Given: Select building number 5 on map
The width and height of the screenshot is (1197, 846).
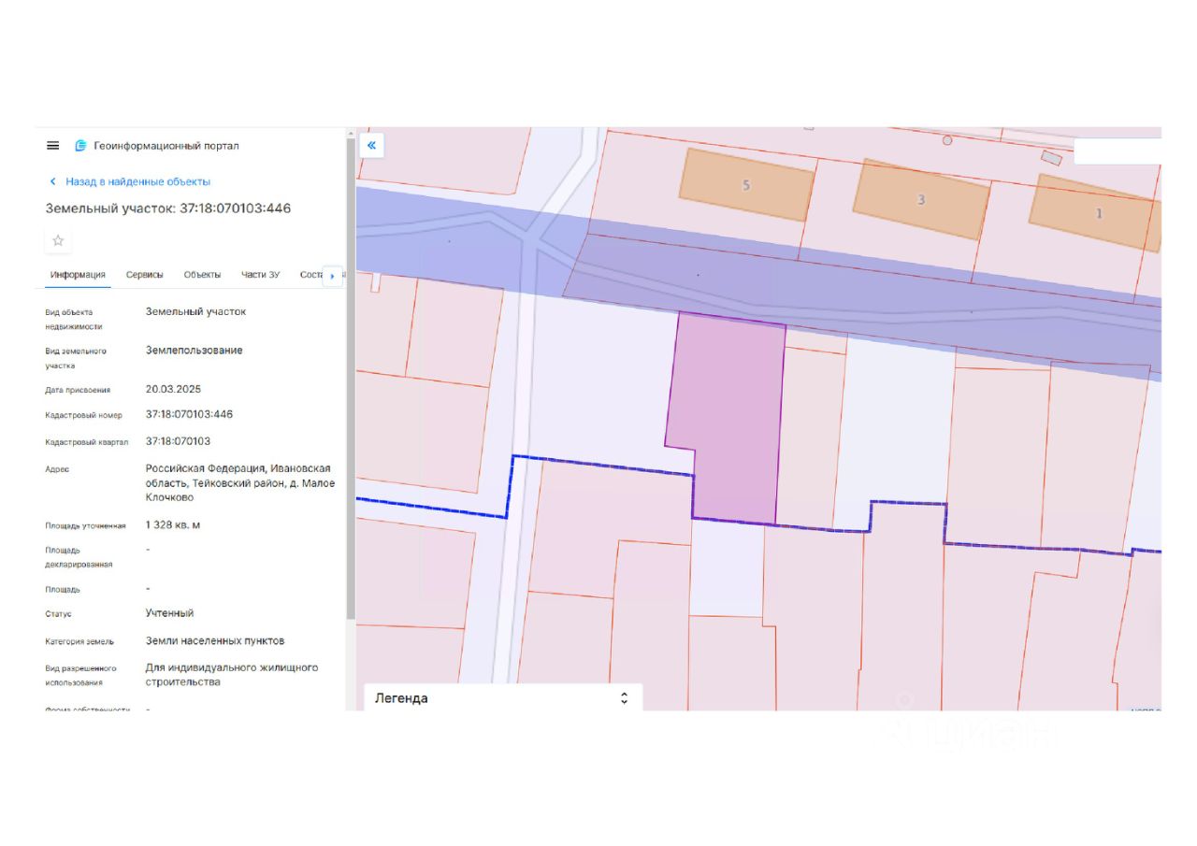Looking at the screenshot, I should pos(746,185).
